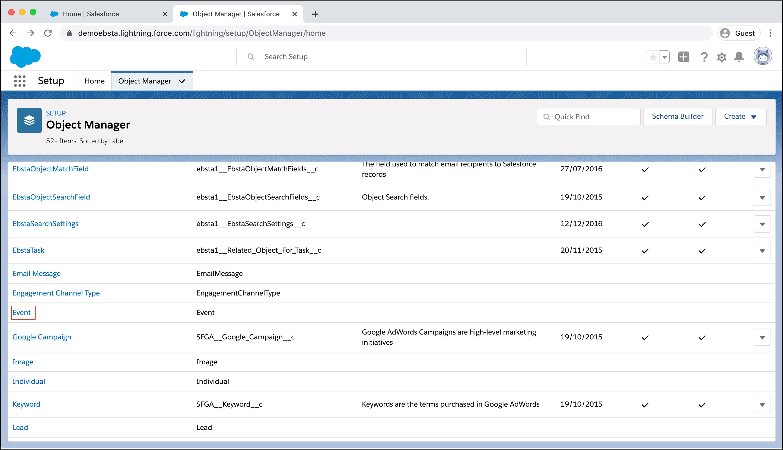Expand the favorites list dropdown arrow
The image size is (783, 450).
664,57
